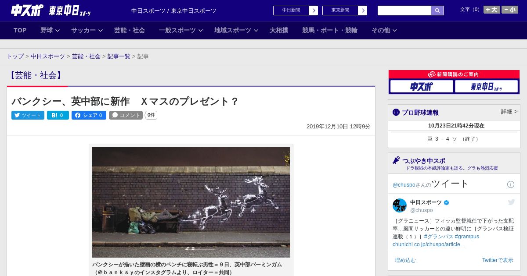Share article with Twitter ツイート button

coord(28,115)
